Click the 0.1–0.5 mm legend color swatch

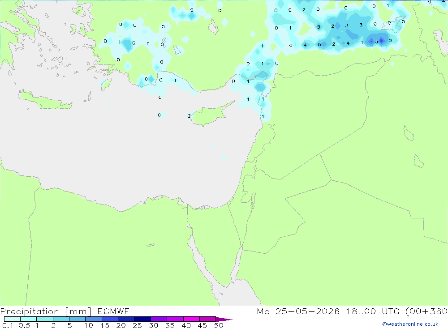click(12, 319)
